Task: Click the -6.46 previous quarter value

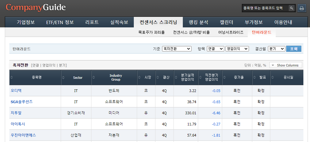Action: (216, 113)
